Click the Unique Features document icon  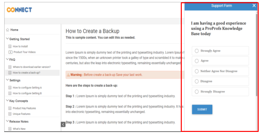coord(10,114)
